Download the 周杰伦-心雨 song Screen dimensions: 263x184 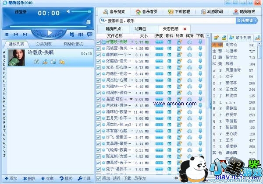(x=200, y=80)
